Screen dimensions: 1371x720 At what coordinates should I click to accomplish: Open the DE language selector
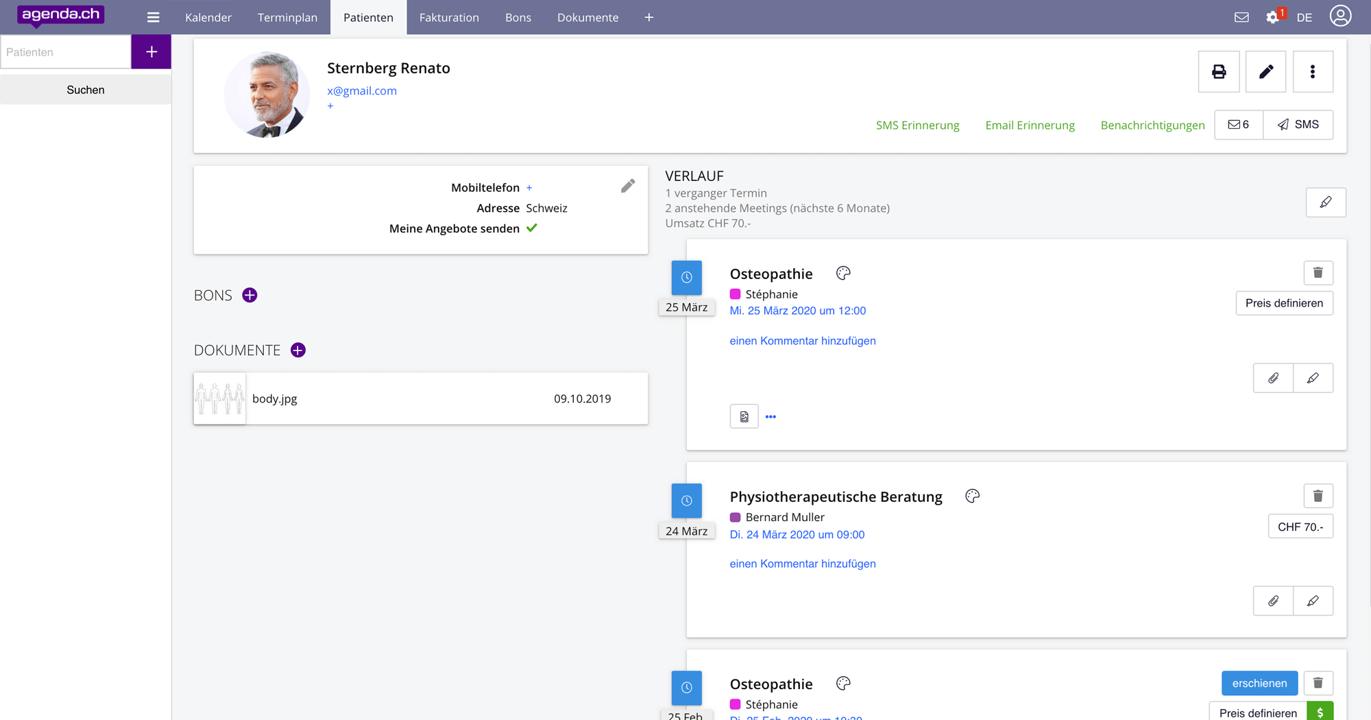pos(1304,17)
